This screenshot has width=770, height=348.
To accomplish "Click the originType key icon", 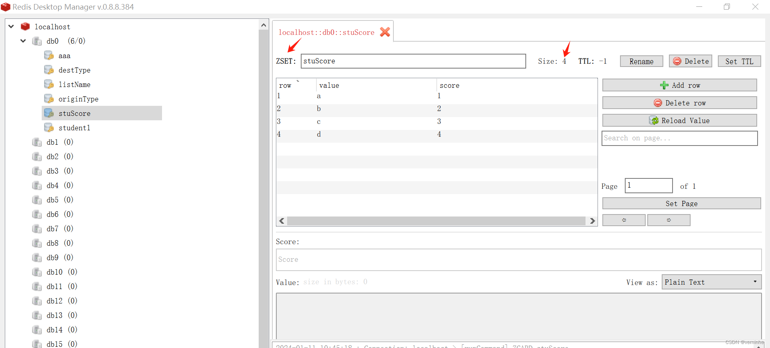I will pyautogui.click(x=49, y=99).
